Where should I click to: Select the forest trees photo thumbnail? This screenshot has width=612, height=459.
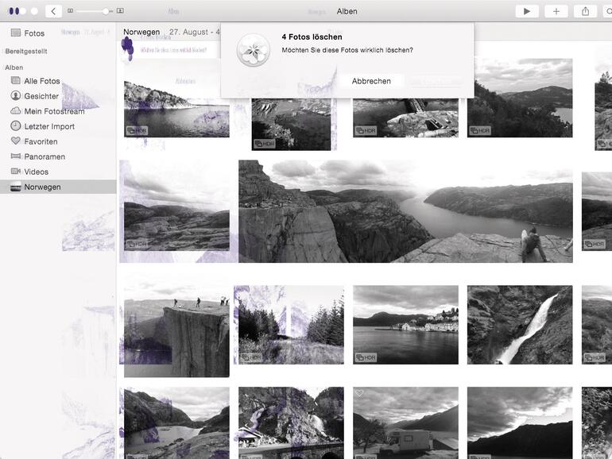(x=291, y=325)
